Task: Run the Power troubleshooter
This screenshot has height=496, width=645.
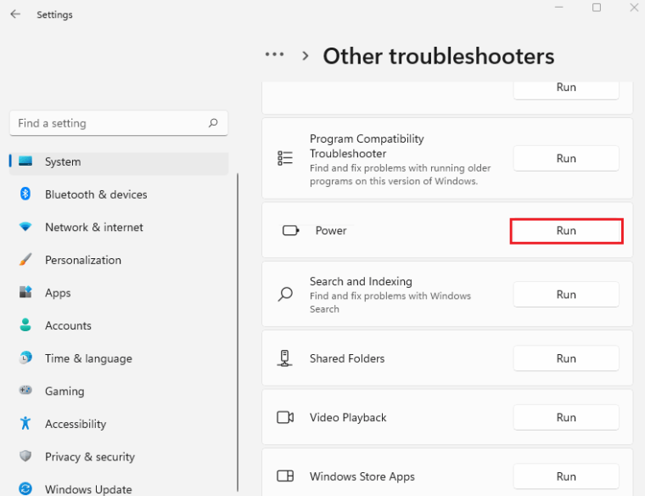Action: tap(566, 230)
